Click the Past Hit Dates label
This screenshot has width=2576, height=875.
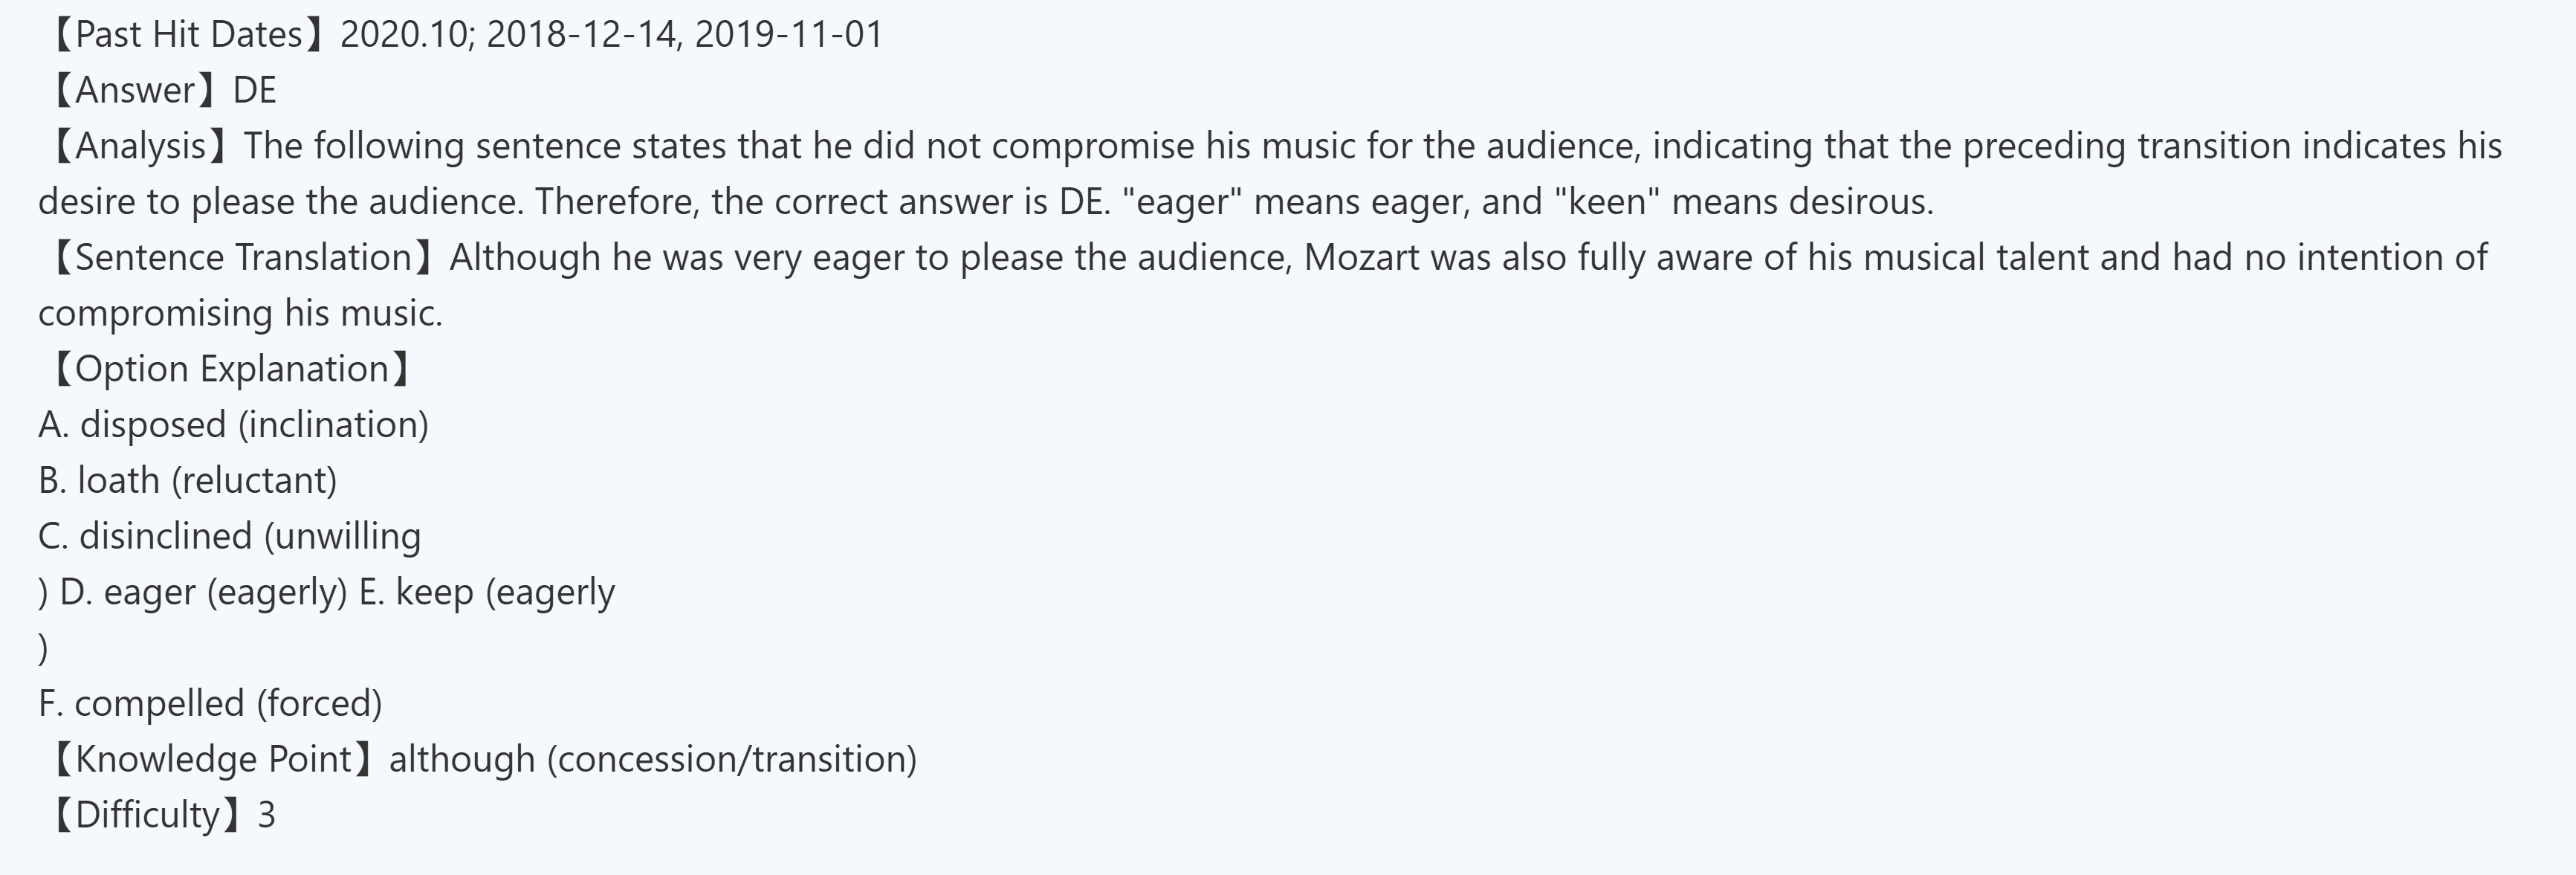tap(188, 35)
